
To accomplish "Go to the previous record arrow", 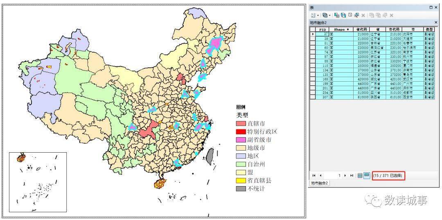I will click(320, 176).
